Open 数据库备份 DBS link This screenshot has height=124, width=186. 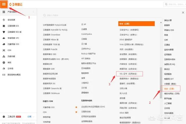[x=50, y=54]
